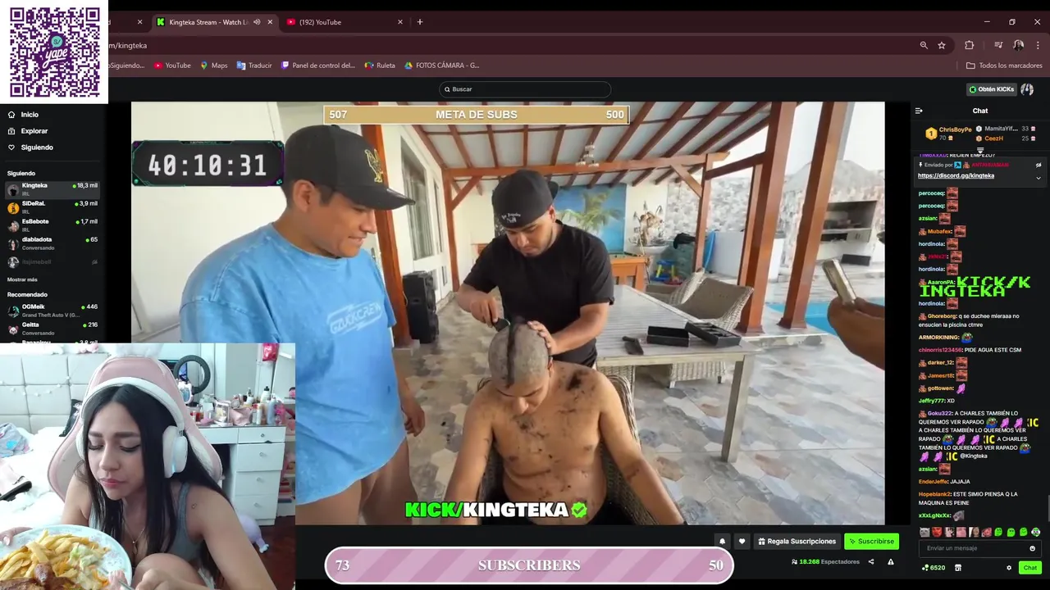Mute the Kingteka tab audio icon
Image resolution: width=1050 pixels, height=590 pixels.
point(257,22)
